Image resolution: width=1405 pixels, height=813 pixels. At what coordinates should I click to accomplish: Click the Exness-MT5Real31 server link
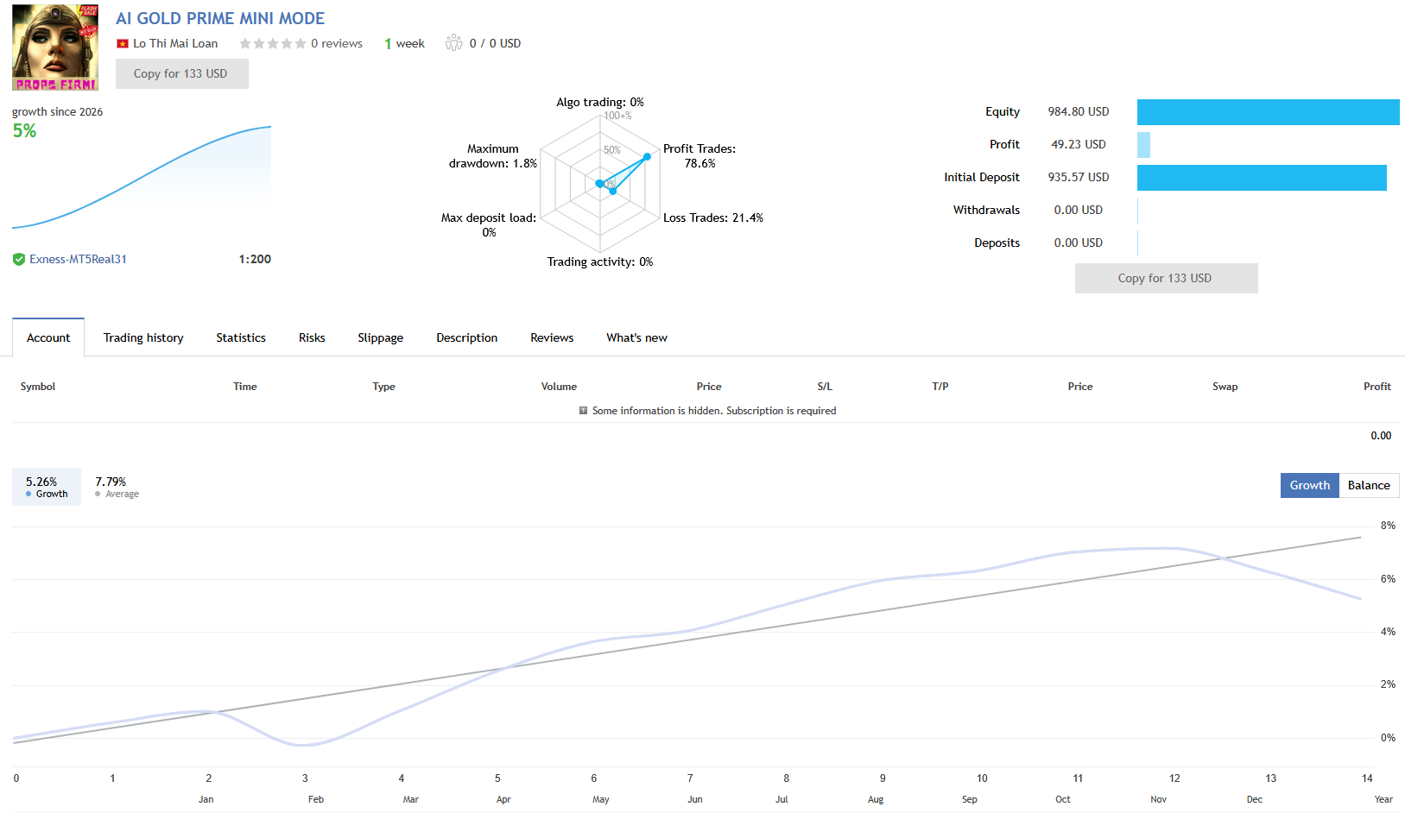pos(78,258)
